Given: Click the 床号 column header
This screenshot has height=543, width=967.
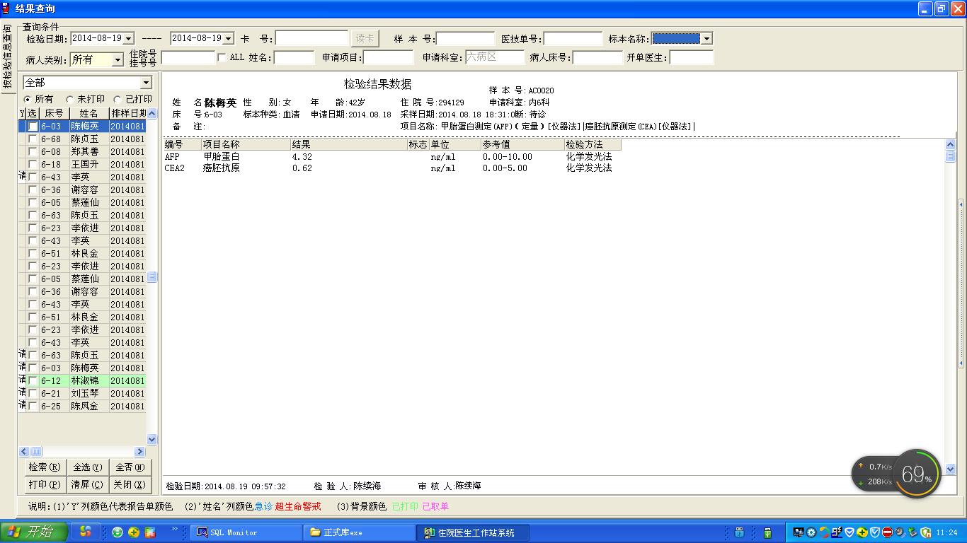Looking at the screenshot, I should pos(54,113).
